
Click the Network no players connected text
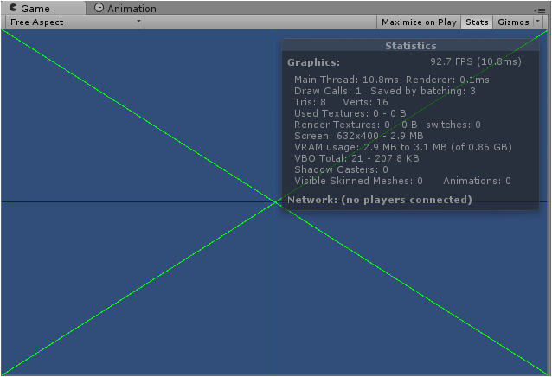380,200
